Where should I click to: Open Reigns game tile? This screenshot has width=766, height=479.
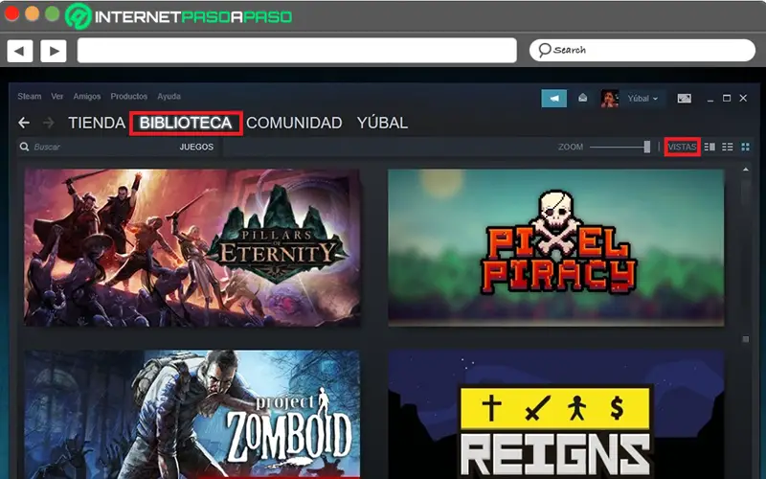[556, 415]
